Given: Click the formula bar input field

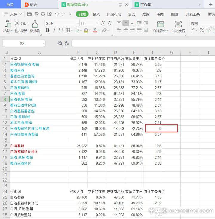Looking at the screenshot, I should pyautogui.click(x=143, y=44).
